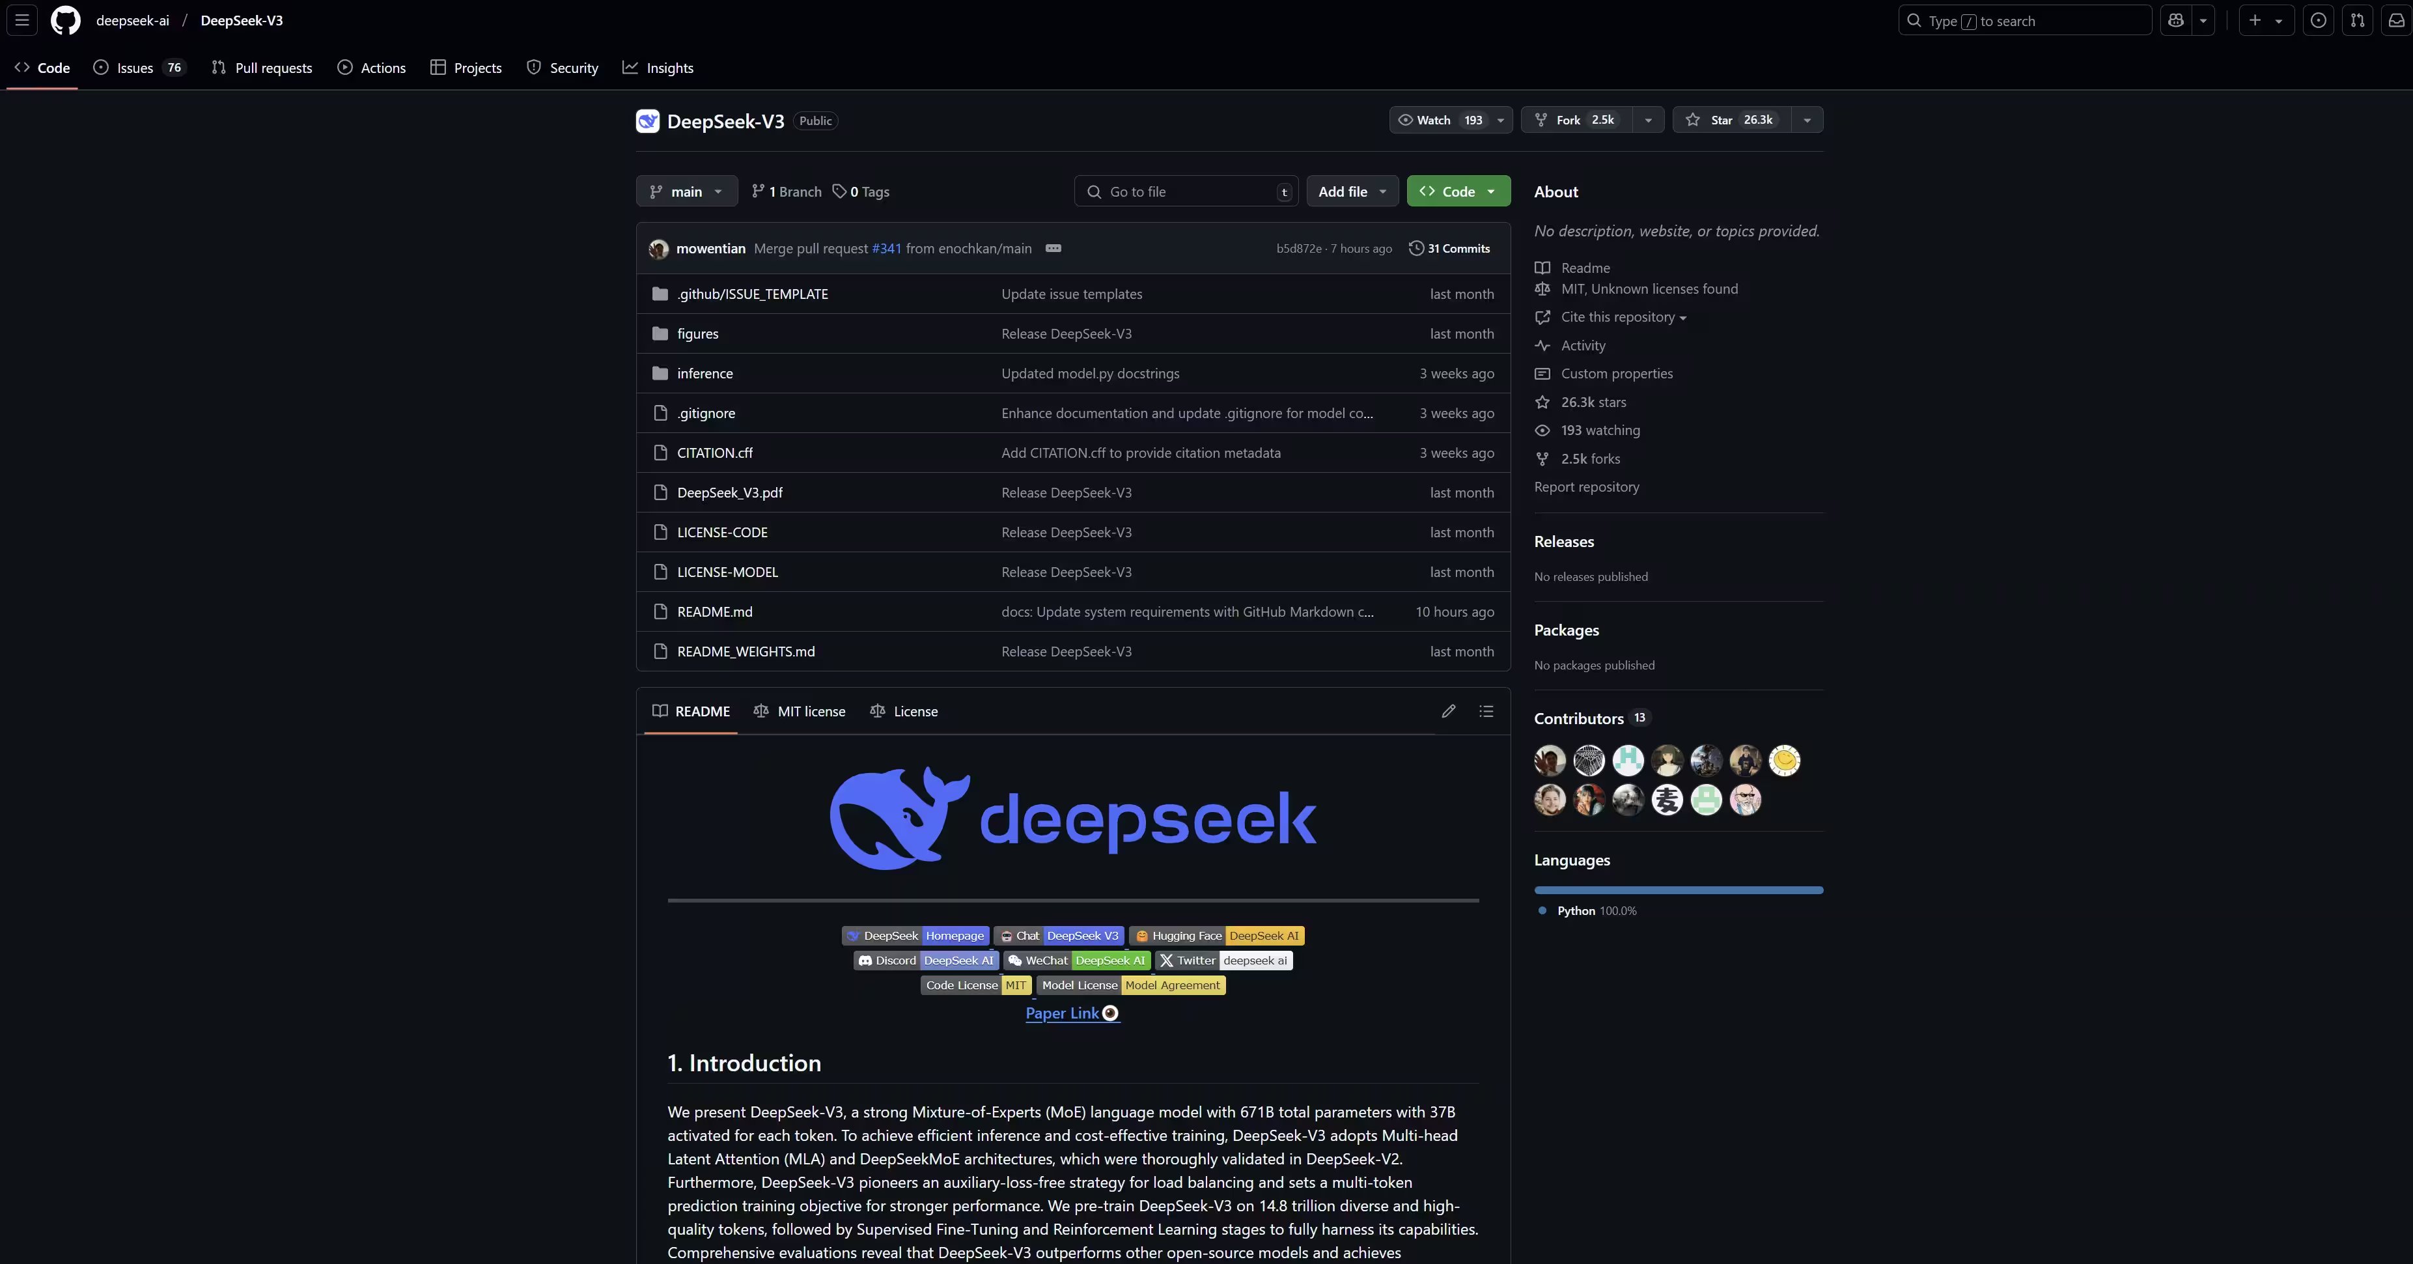The height and width of the screenshot is (1264, 2413).
Task: Switch to the Insights tab
Action: [x=658, y=68]
